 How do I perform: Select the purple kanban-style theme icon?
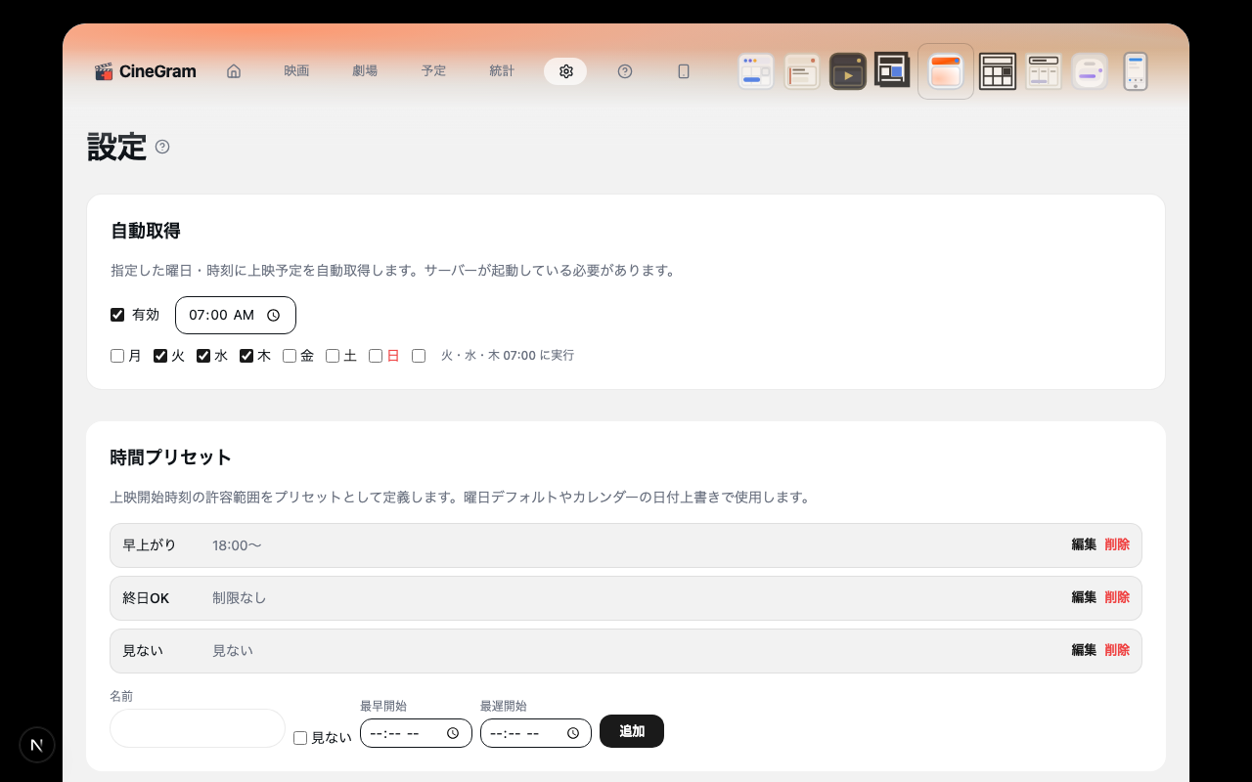(x=1089, y=70)
